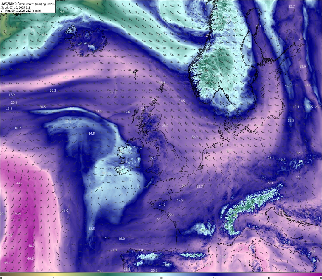Click the 44.2 value in the southwest Atlantic
Screen dimensions: 322x280
tap(19, 183)
